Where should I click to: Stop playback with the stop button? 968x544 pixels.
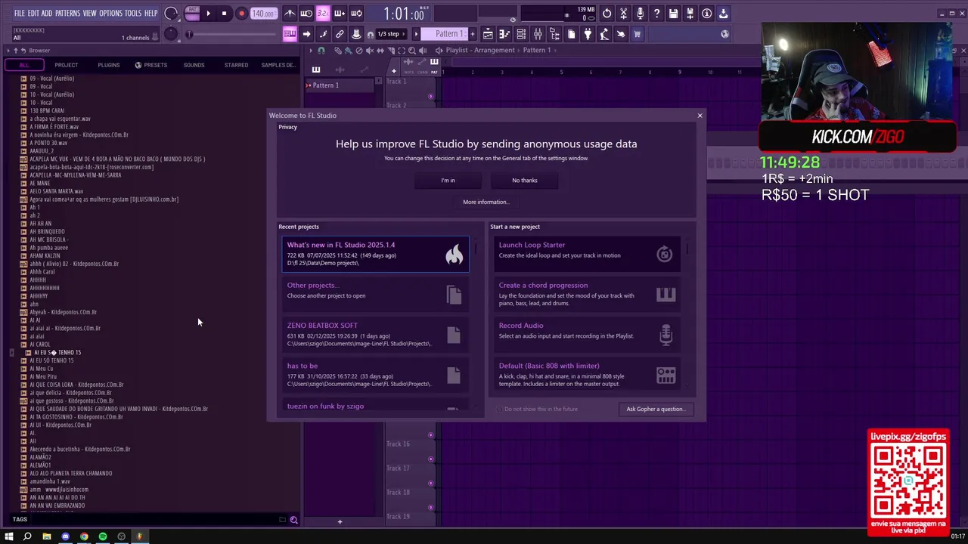tap(224, 14)
